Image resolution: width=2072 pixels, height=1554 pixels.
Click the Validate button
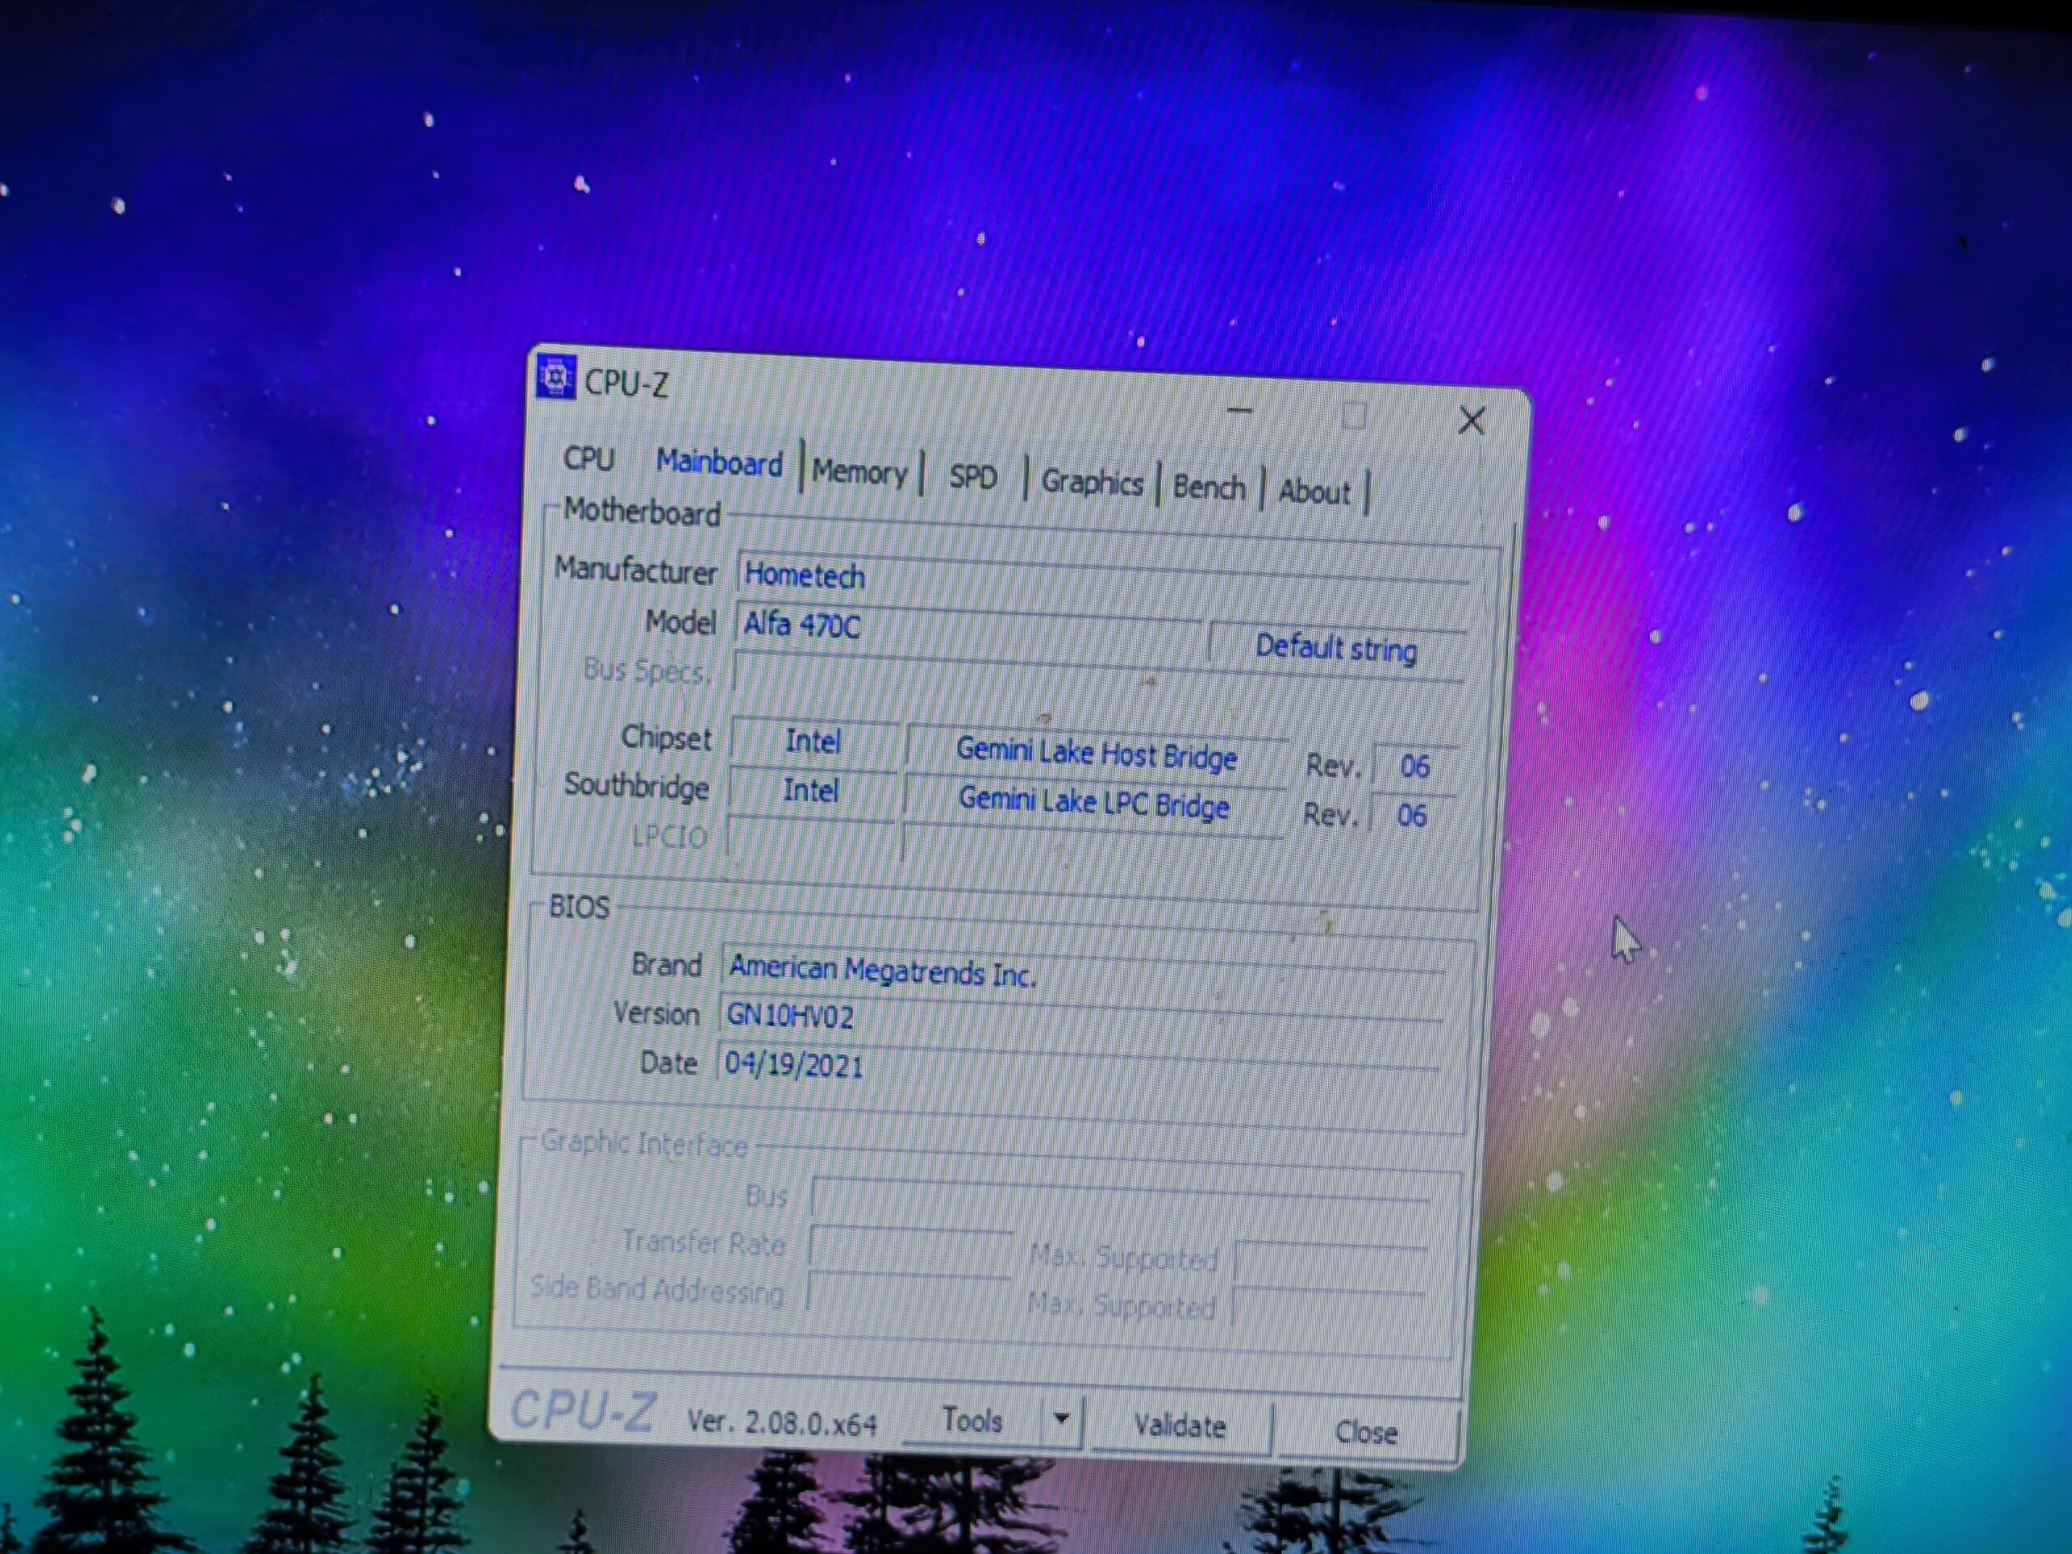click(x=1179, y=1425)
